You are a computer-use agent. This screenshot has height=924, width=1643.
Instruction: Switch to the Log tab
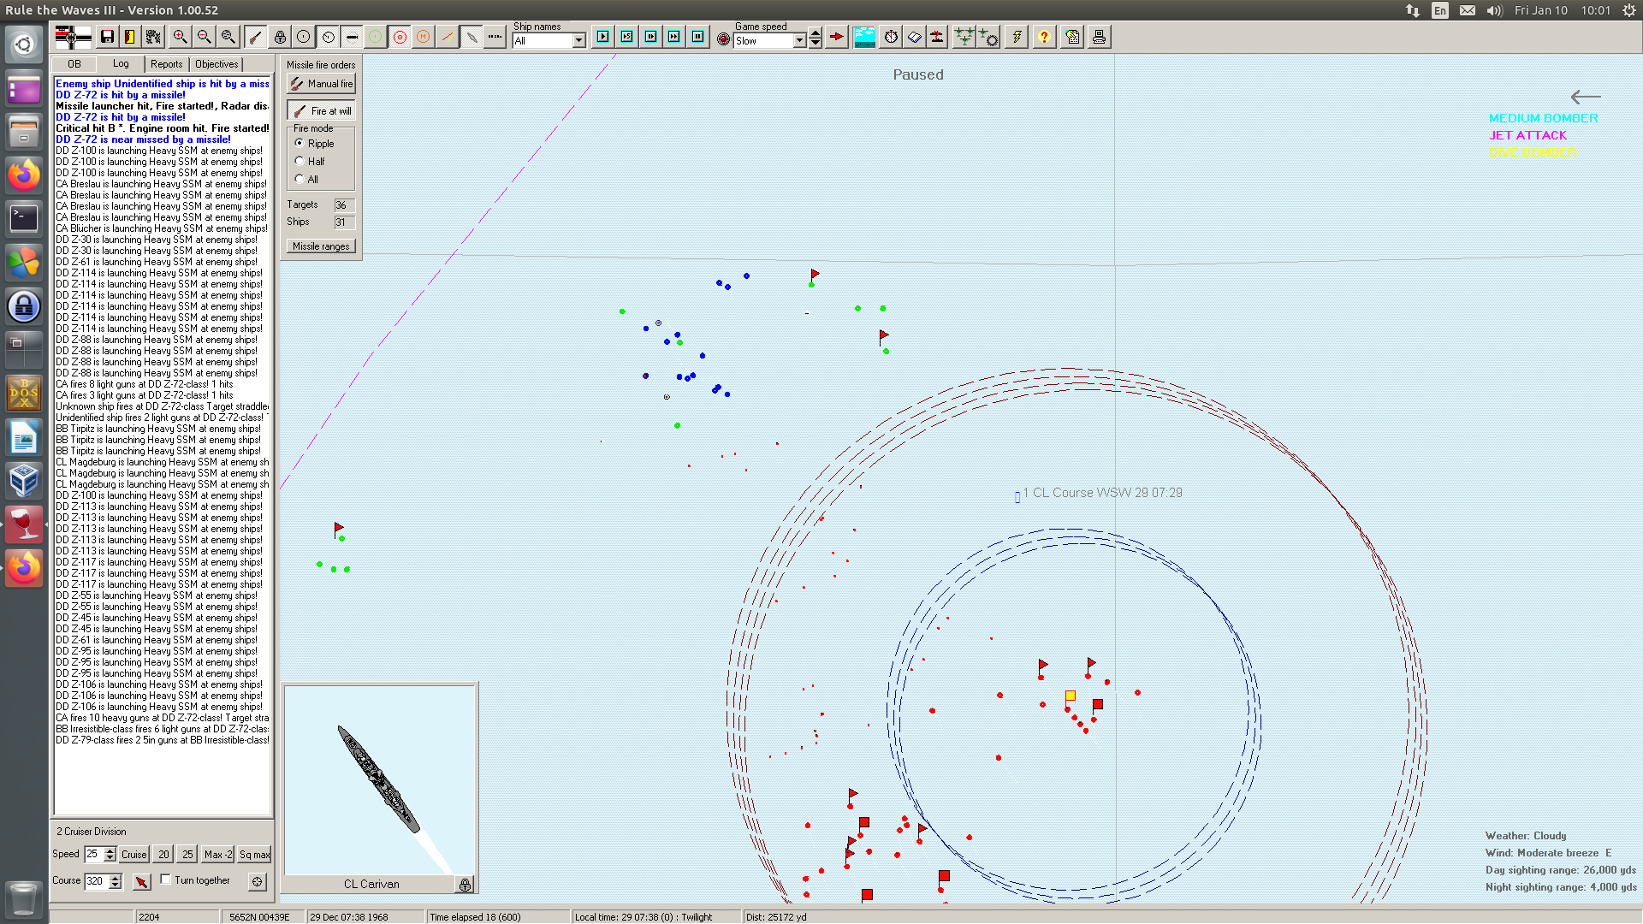(121, 63)
